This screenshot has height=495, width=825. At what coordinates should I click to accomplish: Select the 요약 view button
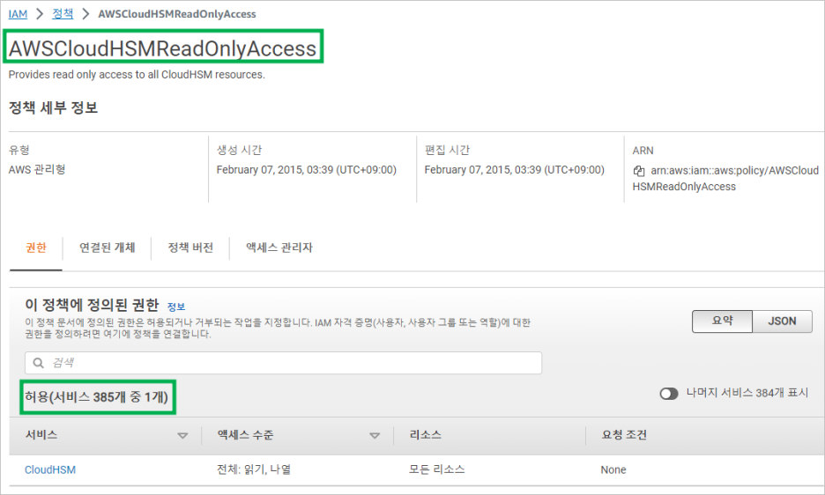tap(722, 321)
